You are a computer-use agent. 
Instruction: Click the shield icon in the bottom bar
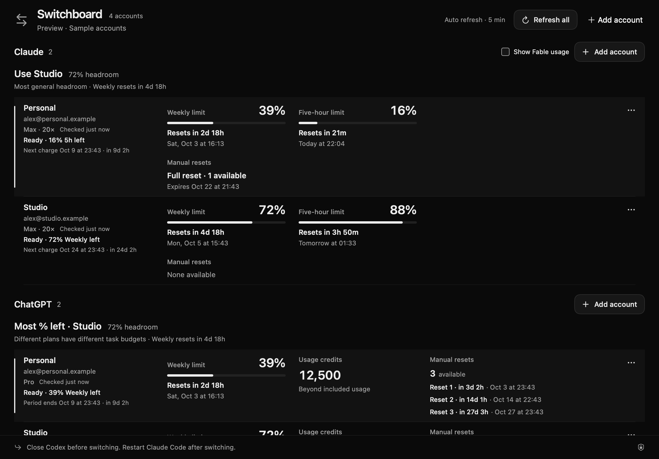tap(641, 447)
